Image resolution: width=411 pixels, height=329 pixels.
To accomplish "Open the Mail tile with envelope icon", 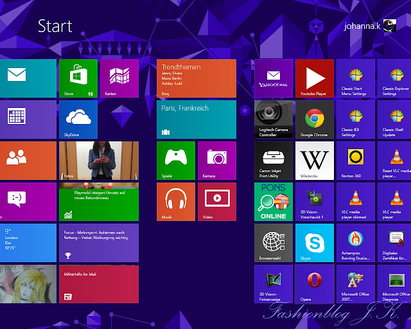I will point(28,78).
